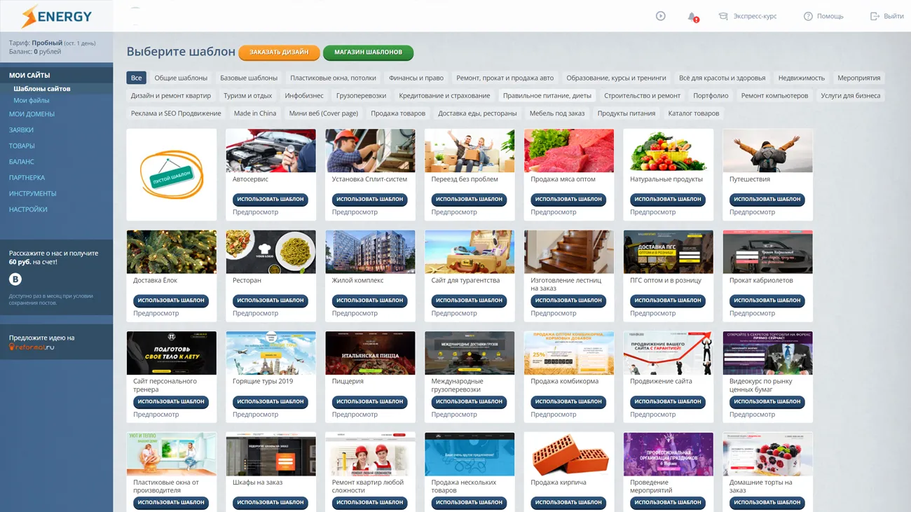Click the Пиццерия template thumbnail
The width and height of the screenshot is (911, 512).
click(370, 353)
